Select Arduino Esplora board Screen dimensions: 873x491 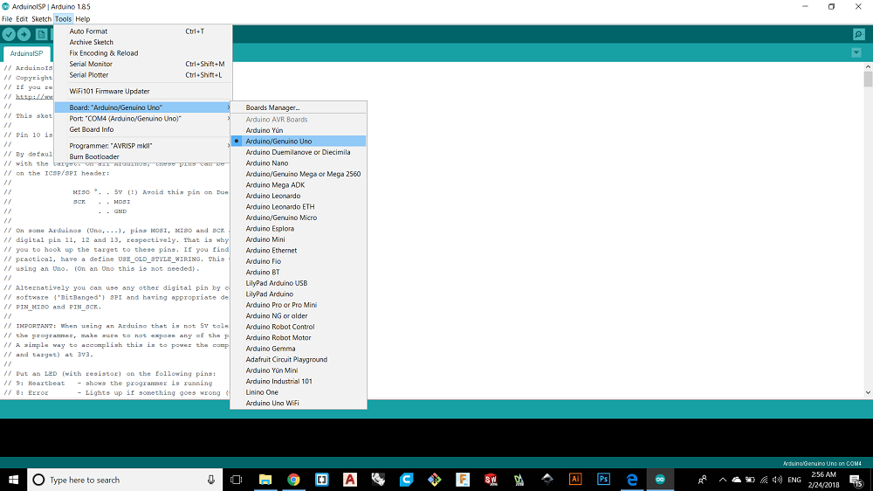coord(299,229)
